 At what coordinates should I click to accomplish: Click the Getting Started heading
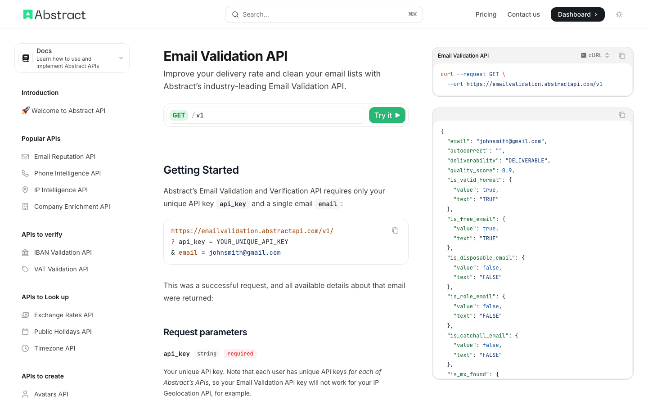(201, 170)
